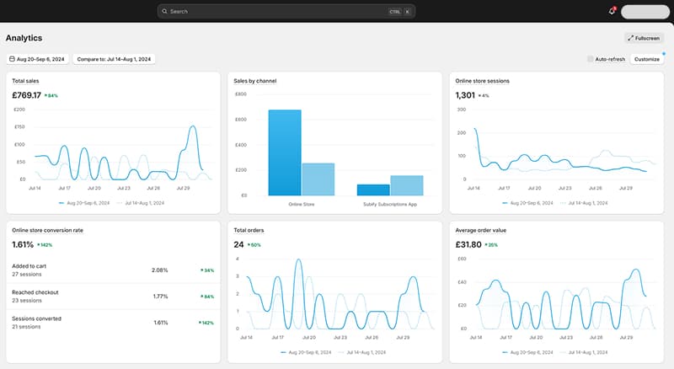Click the calendar icon beside Aug 20–Sep 6
Viewport: 674px width, 369px height.
pos(12,59)
